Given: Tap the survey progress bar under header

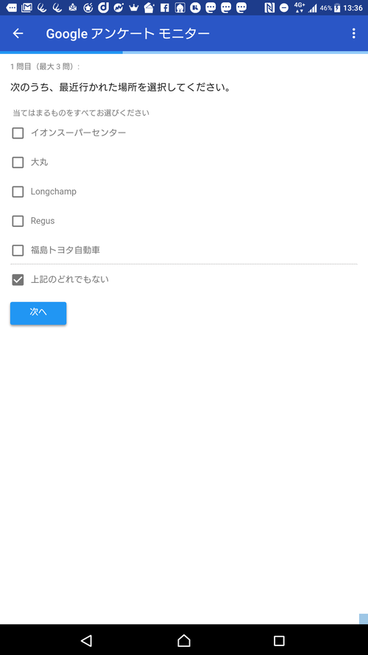Looking at the screenshot, I should pos(184,52).
